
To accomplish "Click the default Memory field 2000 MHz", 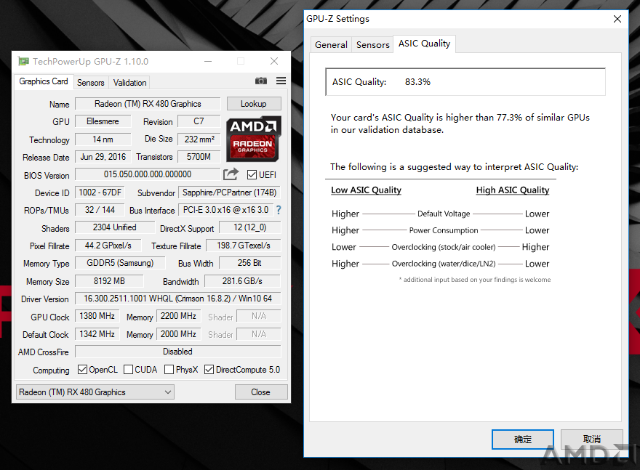I will 178,334.
